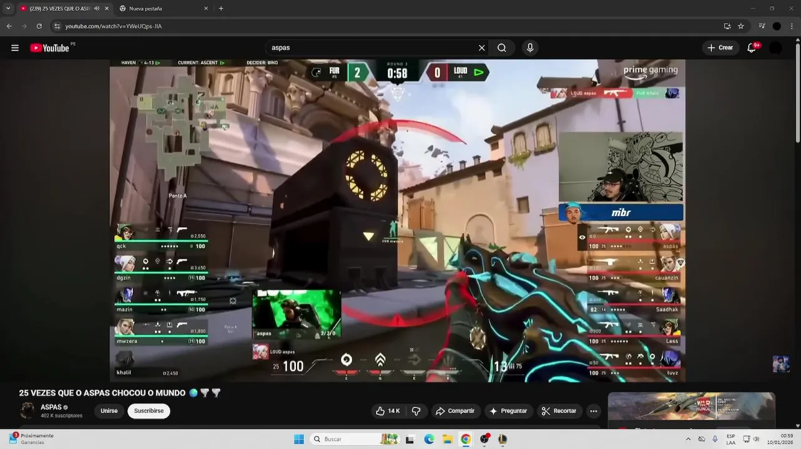This screenshot has width=801, height=449.
Task: Clear the search box with the X
Action: 482,48
